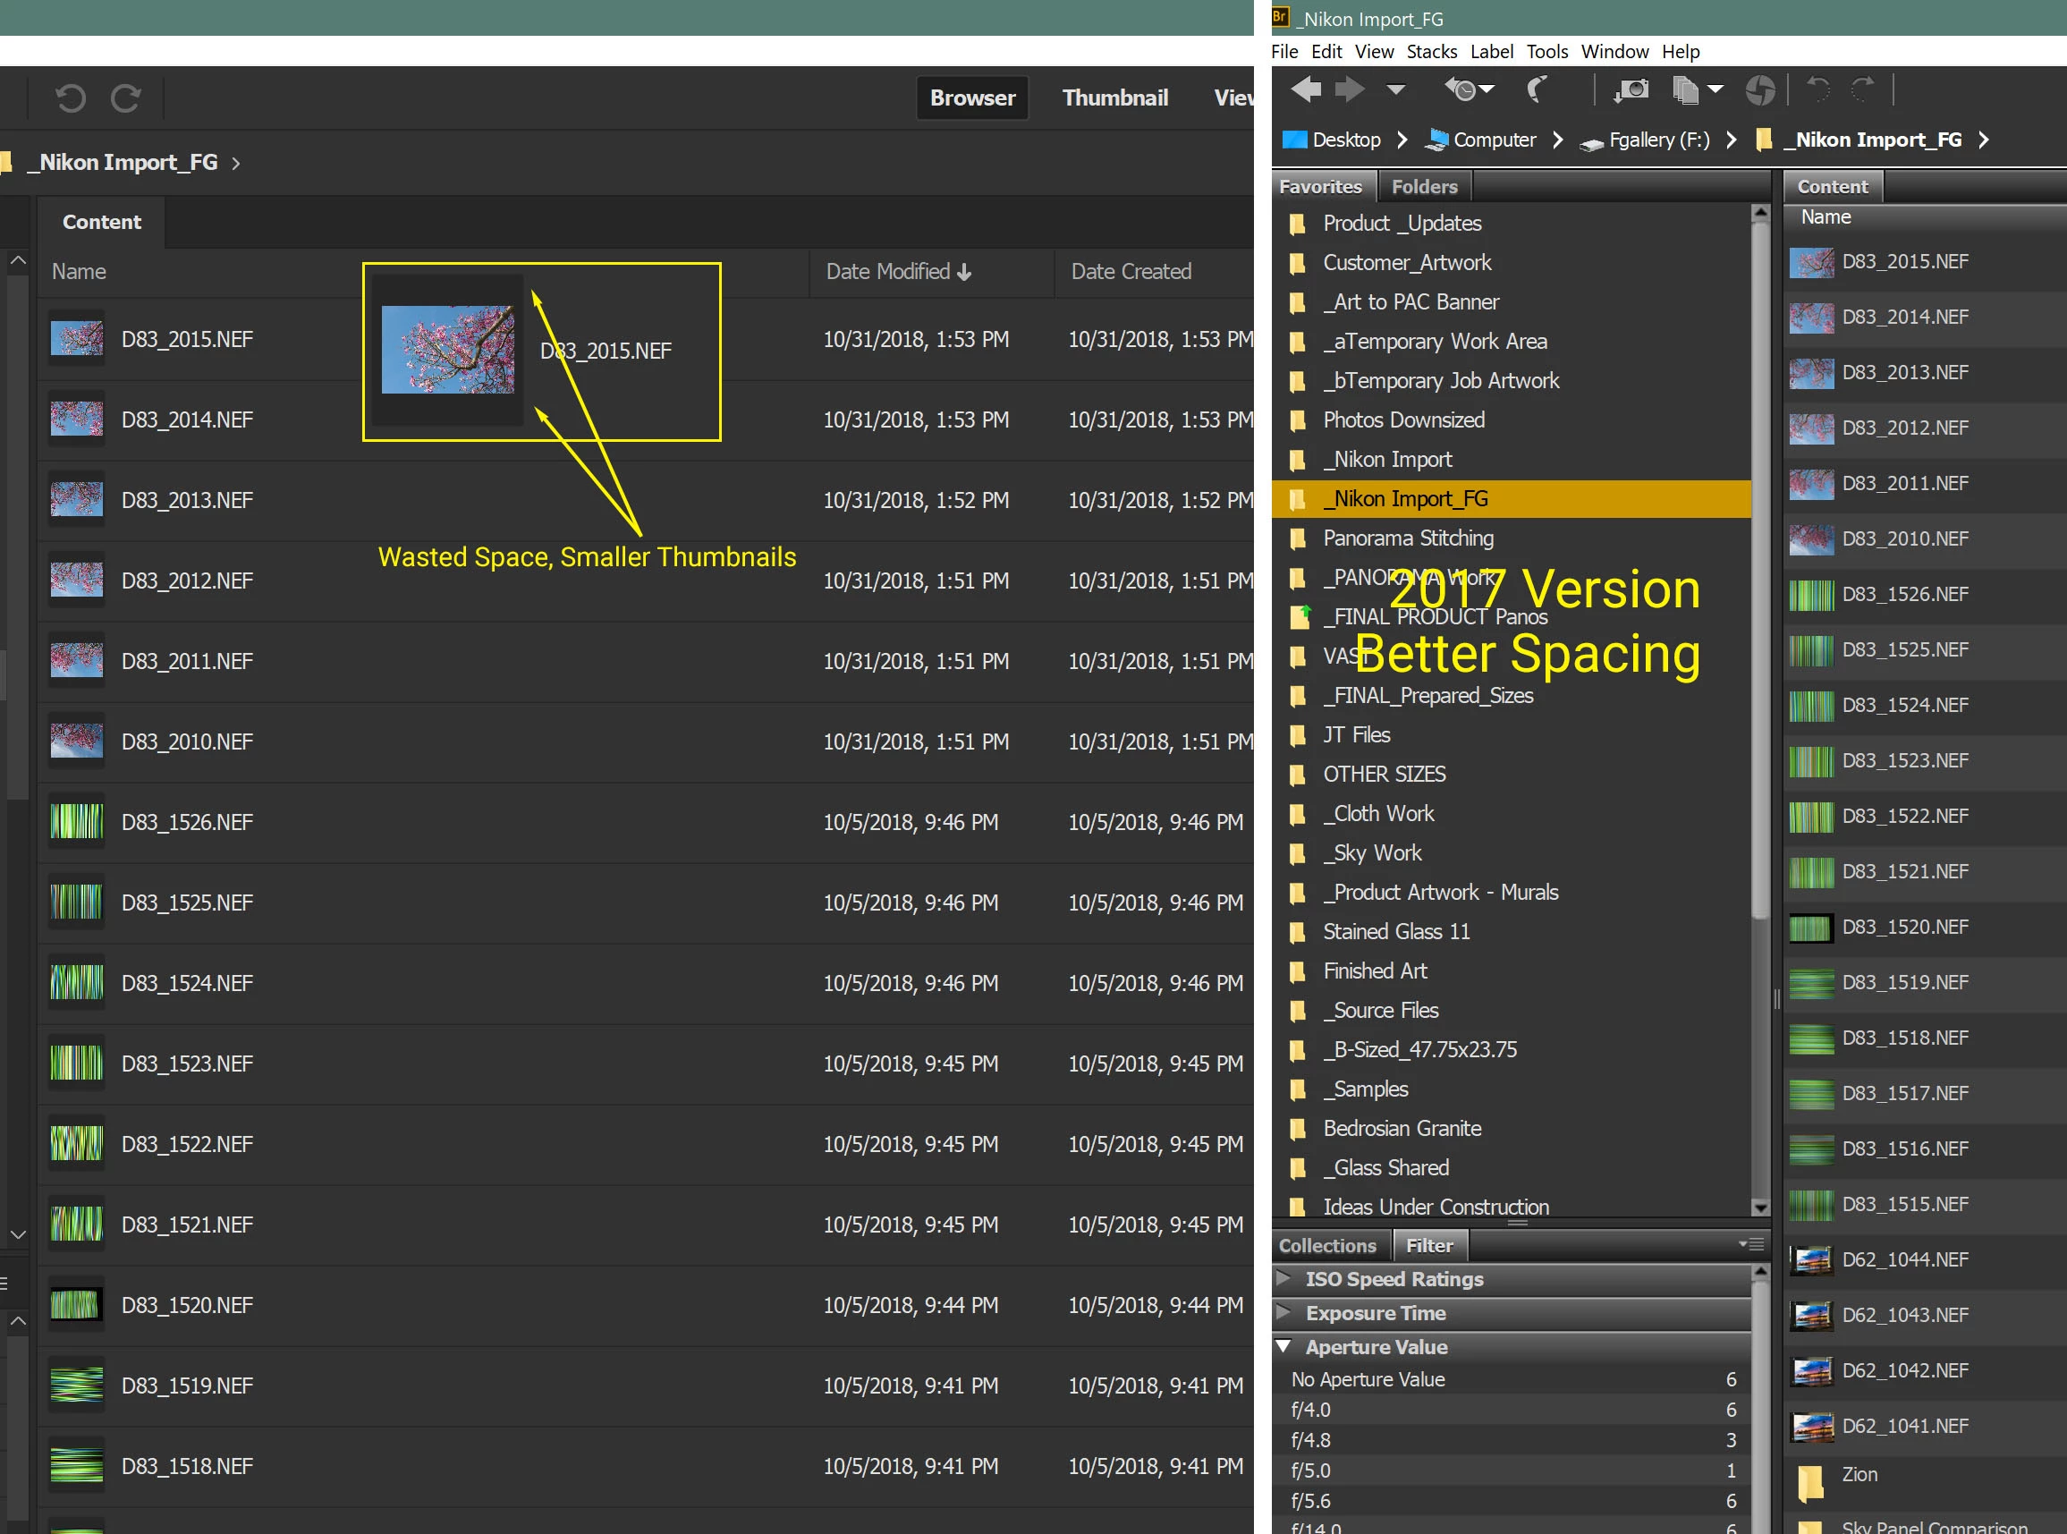Open the parent folders dropdown arrow

pyautogui.click(x=1394, y=89)
